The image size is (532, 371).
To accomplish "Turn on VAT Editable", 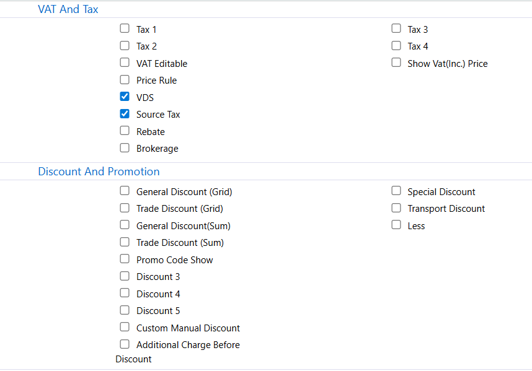I will pyautogui.click(x=125, y=63).
